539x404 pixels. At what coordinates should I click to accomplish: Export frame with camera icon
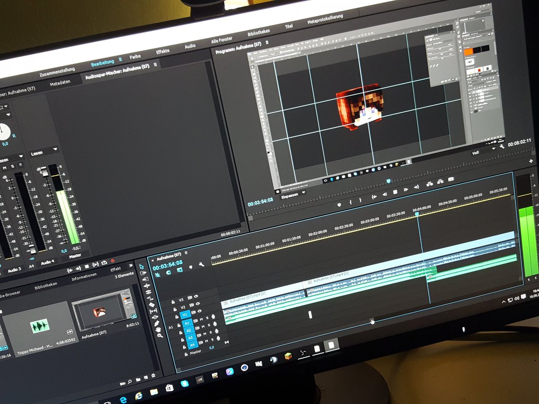451,179
